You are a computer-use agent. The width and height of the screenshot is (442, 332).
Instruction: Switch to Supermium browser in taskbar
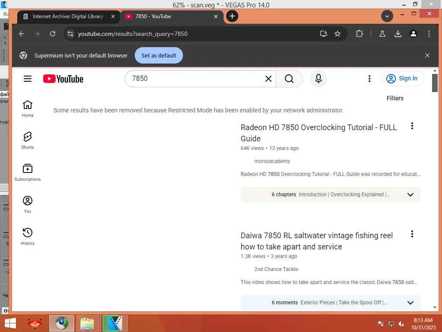click(x=61, y=323)
